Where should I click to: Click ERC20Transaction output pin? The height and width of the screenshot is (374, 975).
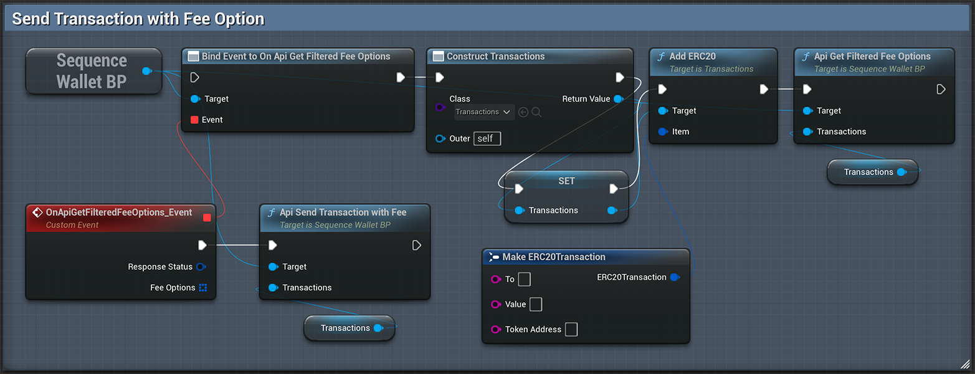coord(674,277)
